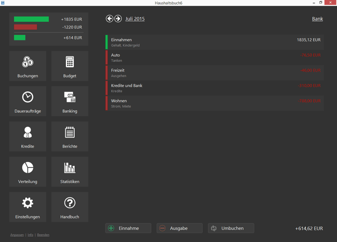The height and width of the screenshot is (242, 337).
Task: Expand the Wohnen category row
Action: pyautogui.click(x=215, y=103)
